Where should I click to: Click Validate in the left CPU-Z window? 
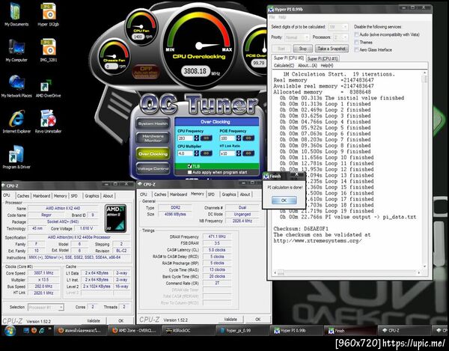94,320
